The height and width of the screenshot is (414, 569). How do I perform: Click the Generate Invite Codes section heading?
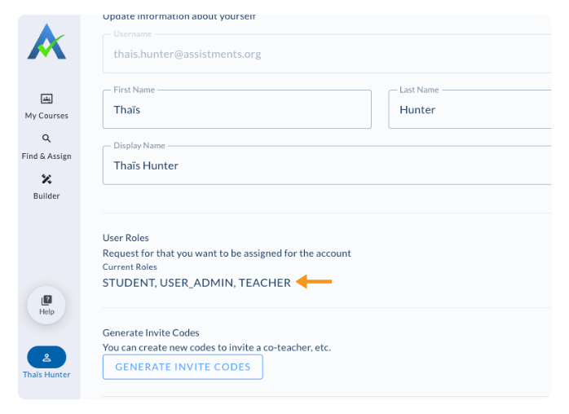click(x=151, y=333)
